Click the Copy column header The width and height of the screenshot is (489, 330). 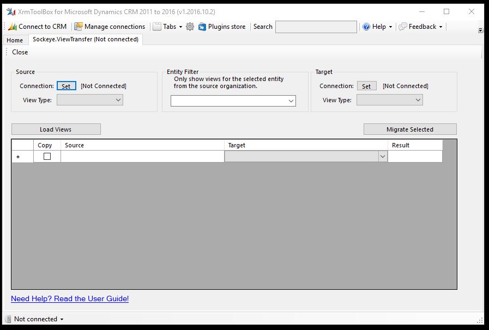[47, 145]
